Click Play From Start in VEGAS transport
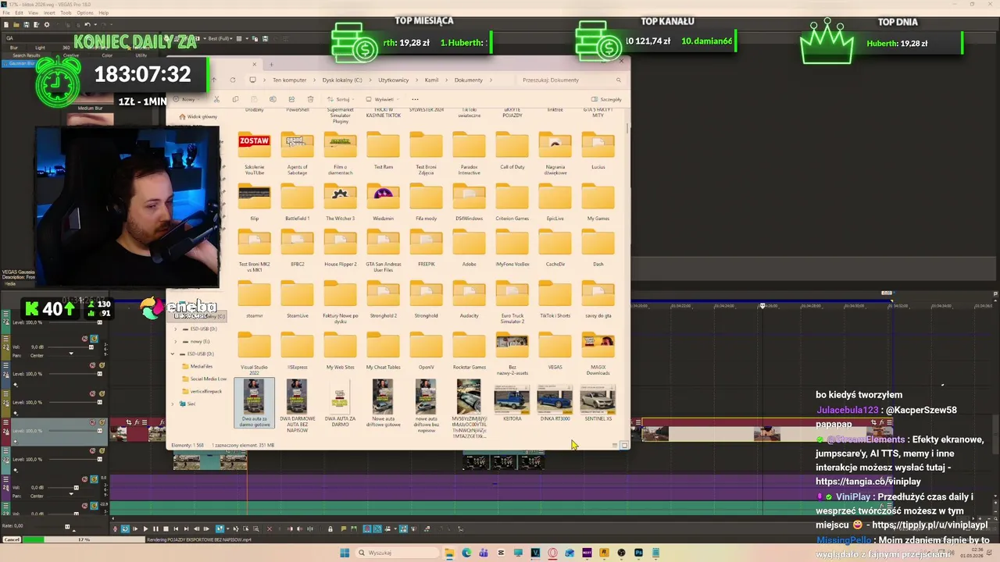Viewport: 1000px width, 562px height. pyautogui.click(x=135, y=529)
